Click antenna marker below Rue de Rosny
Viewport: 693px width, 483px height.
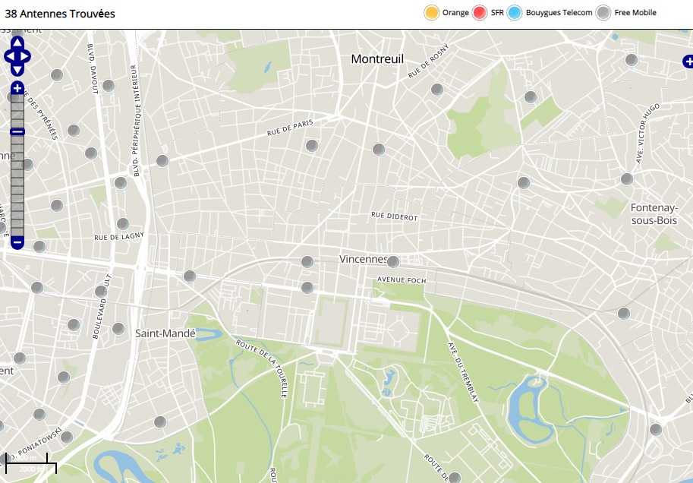[x=437, y=90]
